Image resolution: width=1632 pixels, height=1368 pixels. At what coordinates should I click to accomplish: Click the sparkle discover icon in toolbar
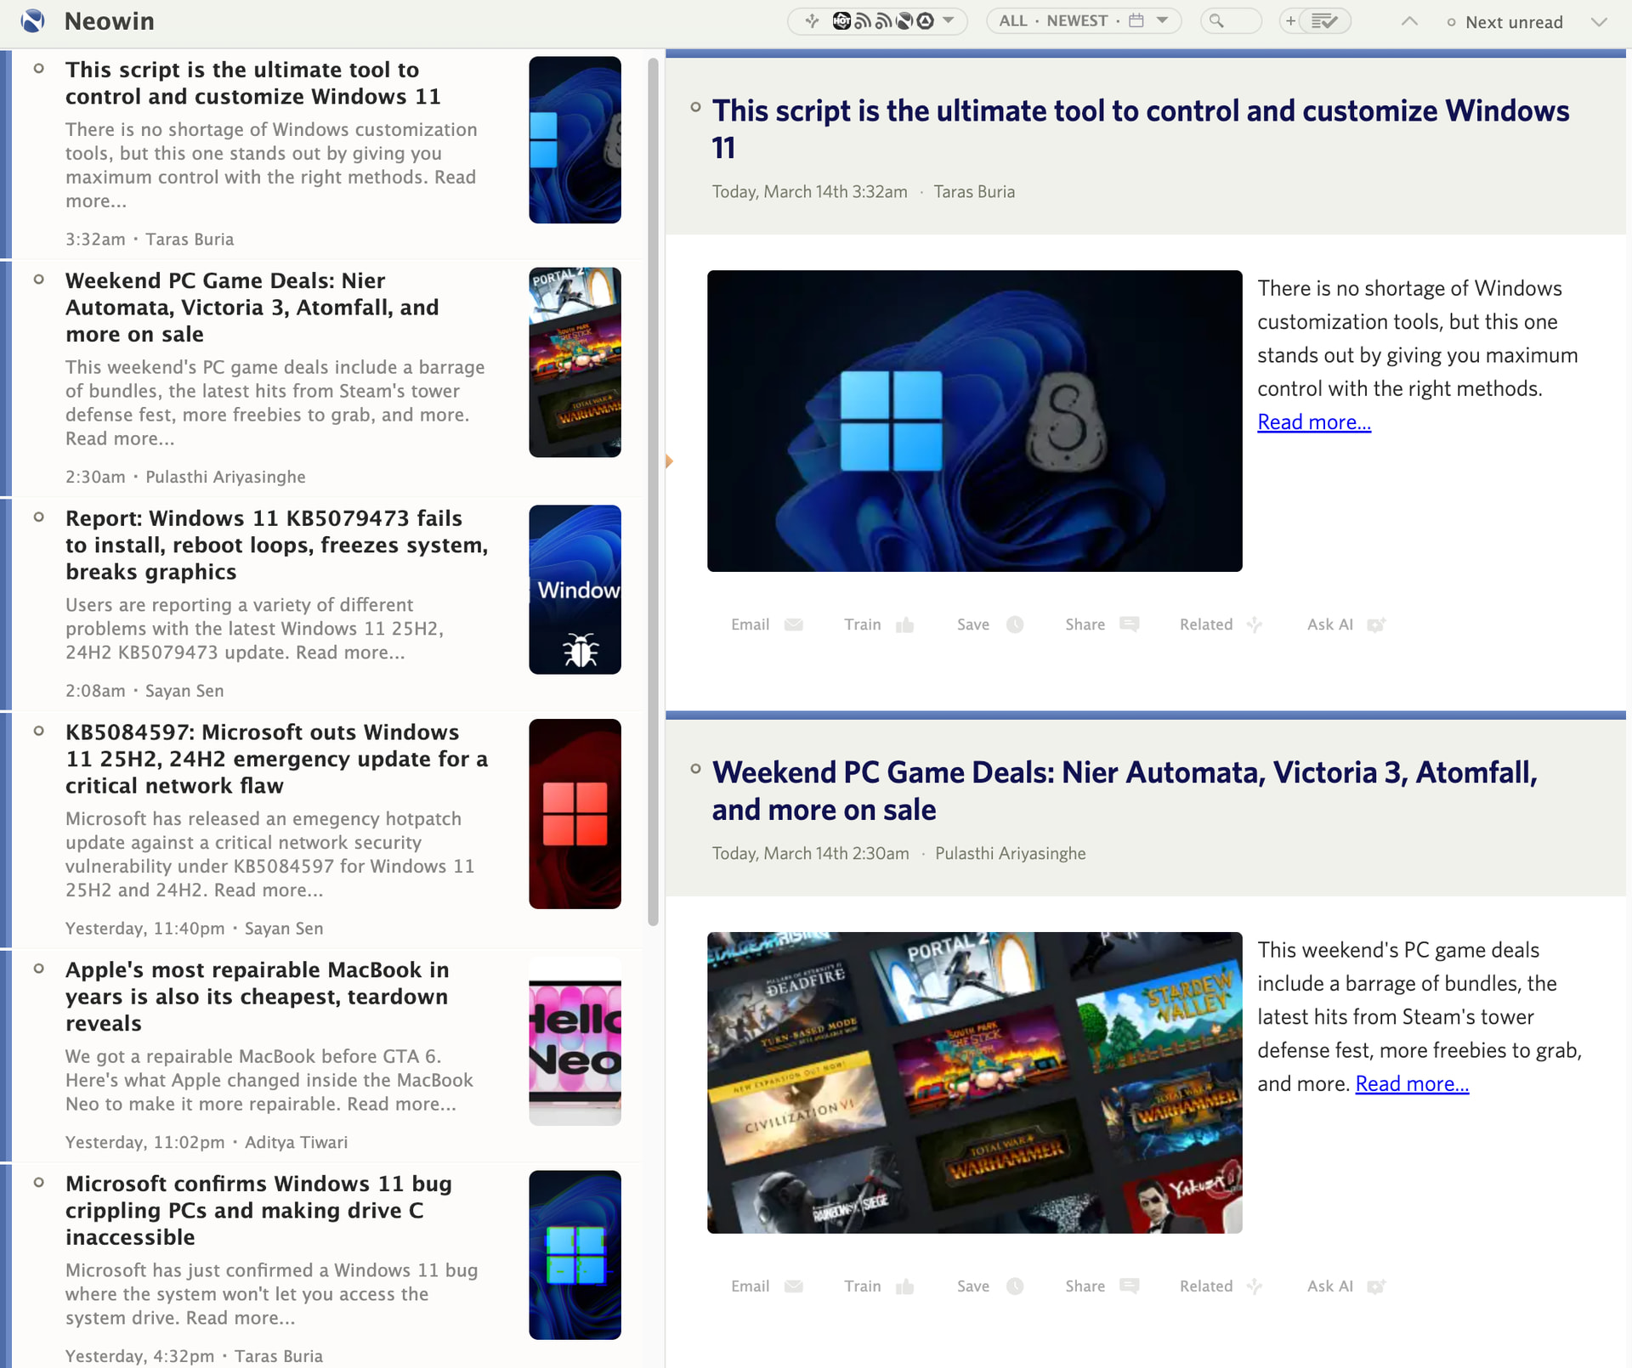[812, 21]
